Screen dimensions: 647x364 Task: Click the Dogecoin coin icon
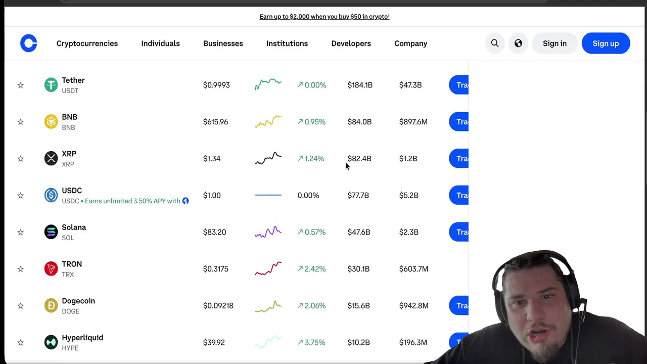(51, 306)
